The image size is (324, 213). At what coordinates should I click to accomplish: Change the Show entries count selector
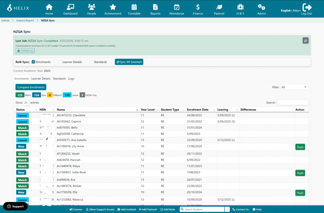pyautogui.click(x=26, y=103)
